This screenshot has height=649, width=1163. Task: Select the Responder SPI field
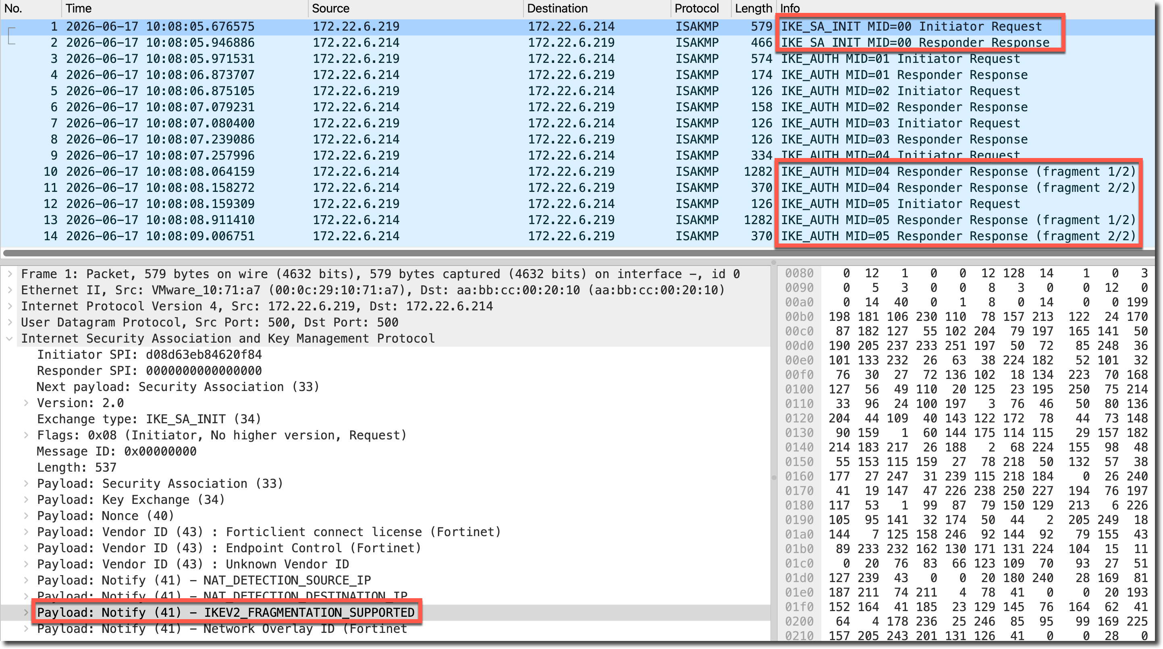tap(150, 371)
